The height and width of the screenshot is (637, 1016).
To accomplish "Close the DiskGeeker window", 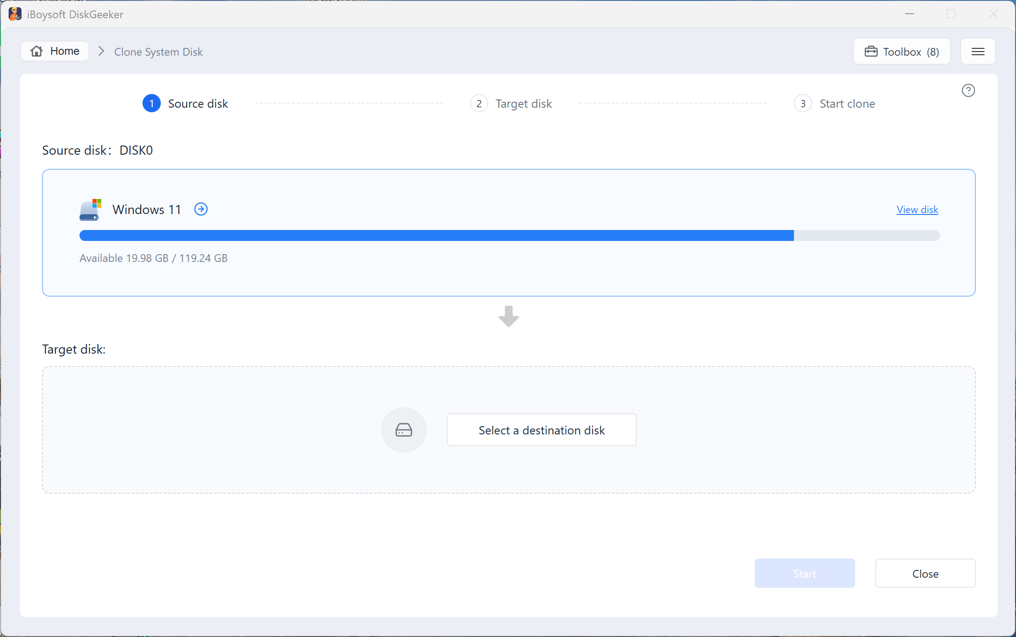I will [993, 14].
